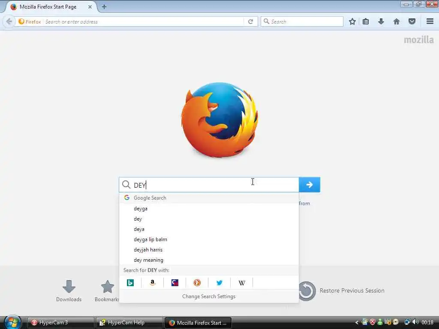Search DEY with Twitter icon
The height and width of the screenshot is (329, 439).
pyautogui.click(x=219, y=283)
